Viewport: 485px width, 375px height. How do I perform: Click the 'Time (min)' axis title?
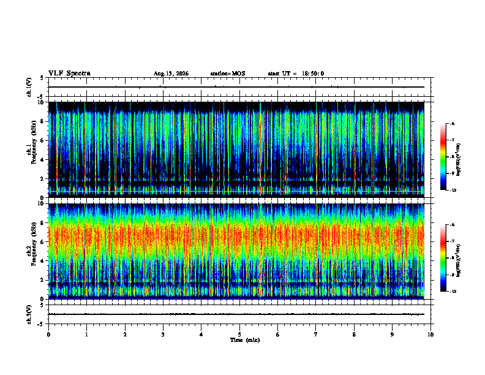245,340
